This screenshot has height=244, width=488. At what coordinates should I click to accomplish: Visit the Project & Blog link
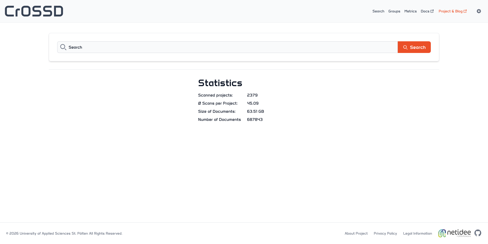click(450, 11)
